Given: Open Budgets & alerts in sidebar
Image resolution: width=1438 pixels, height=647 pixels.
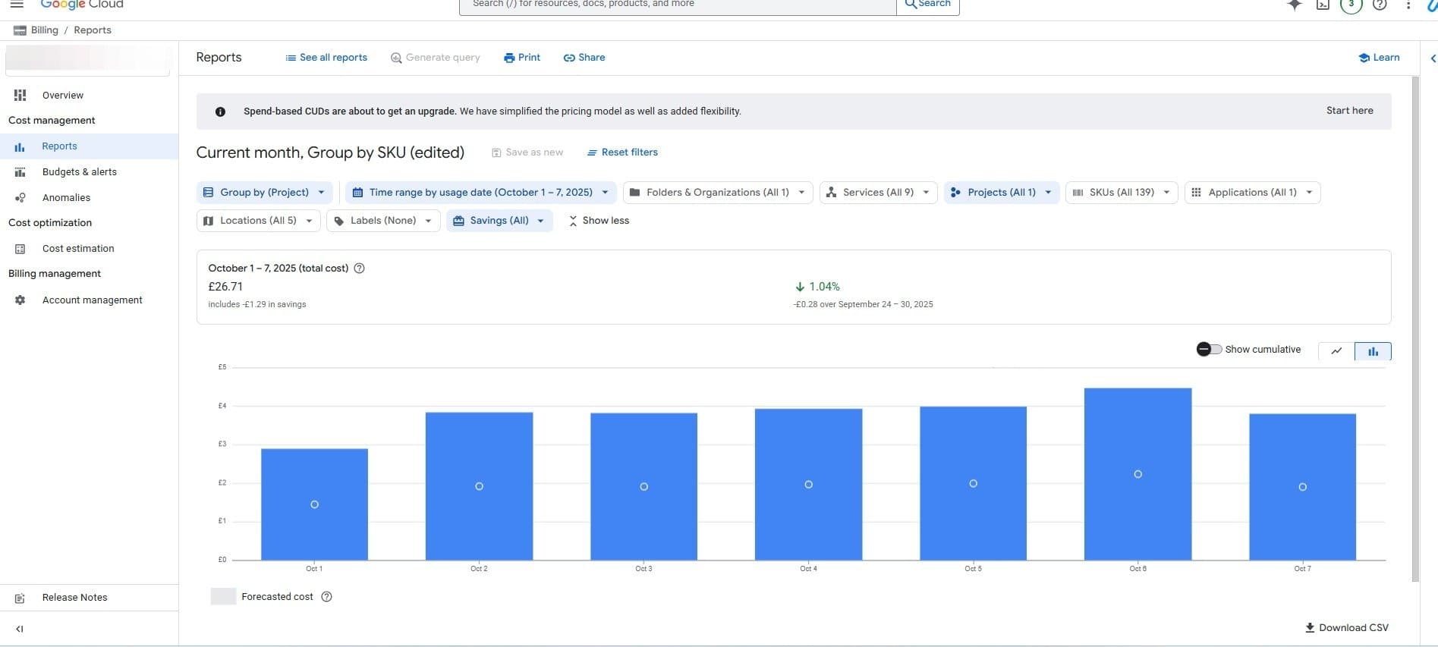Looking at the screenshot, I should click(79, 172).
